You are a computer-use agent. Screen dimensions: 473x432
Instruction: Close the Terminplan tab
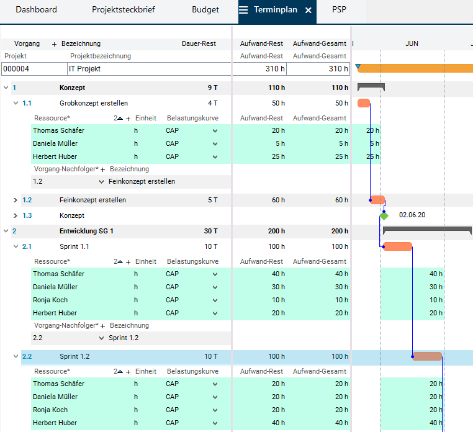click(309, 10)
